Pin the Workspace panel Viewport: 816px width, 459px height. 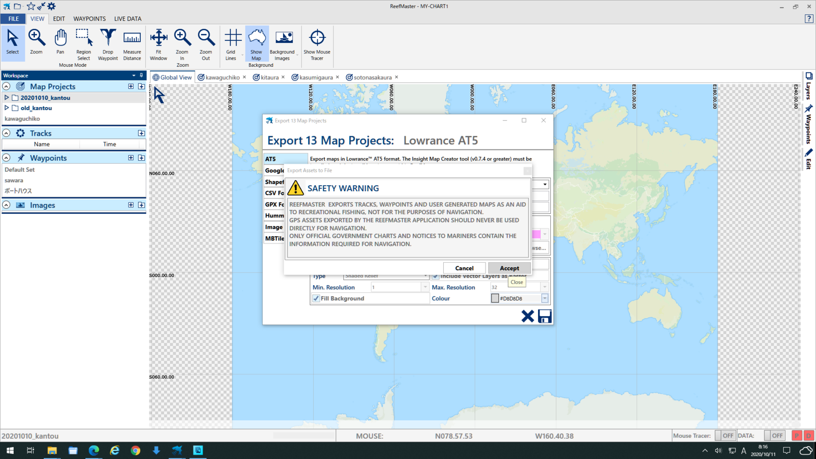click(141, 75)
